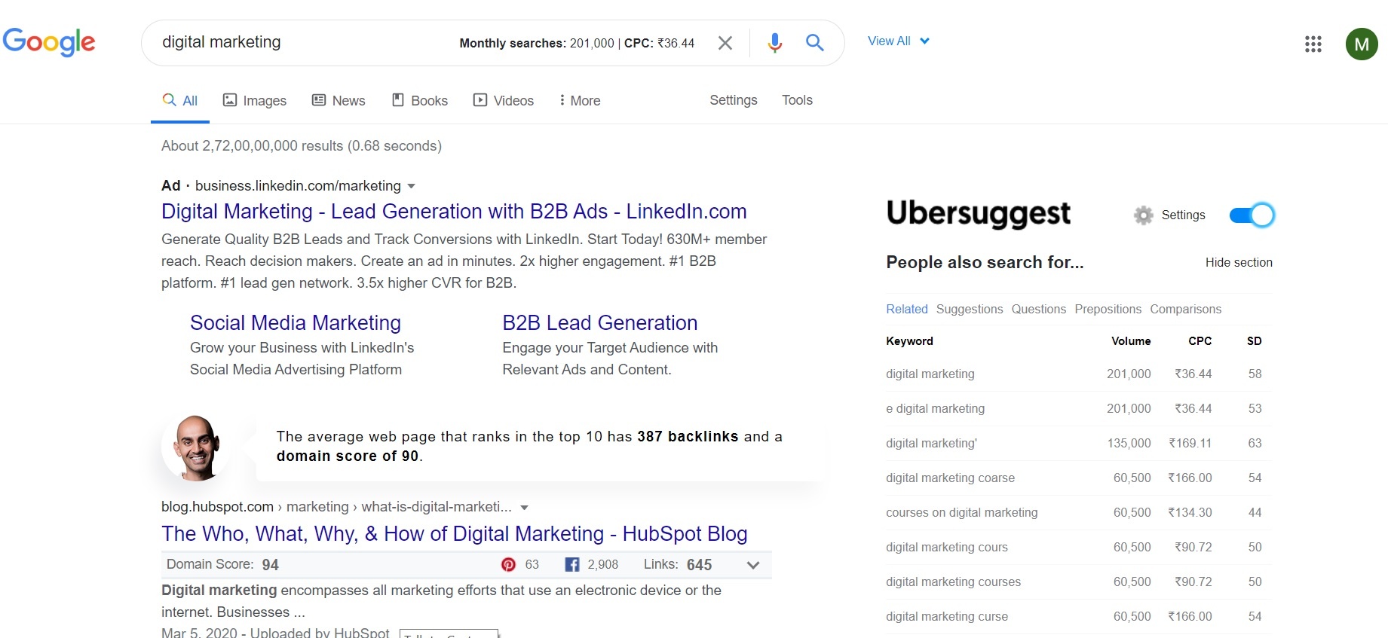
Task: Open the LinkedIn ad URL dropdown arrow
Action: (411, 186)
